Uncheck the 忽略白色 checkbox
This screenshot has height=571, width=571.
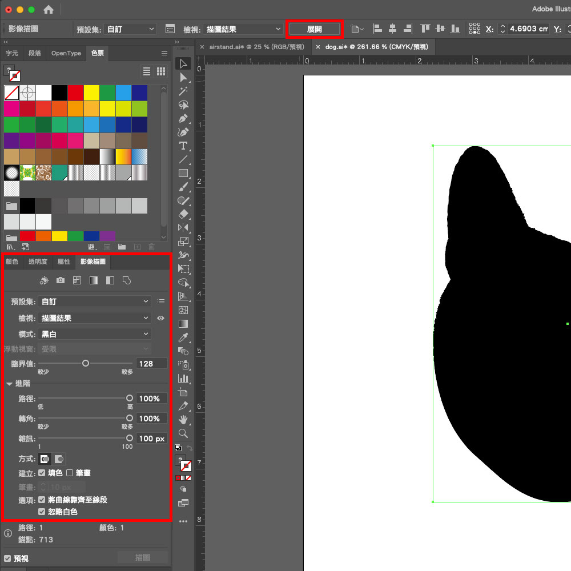point(42,512)
